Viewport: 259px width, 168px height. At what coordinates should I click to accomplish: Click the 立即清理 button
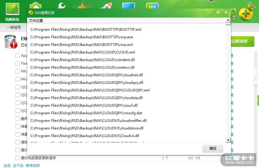click(x=242, y=41)
